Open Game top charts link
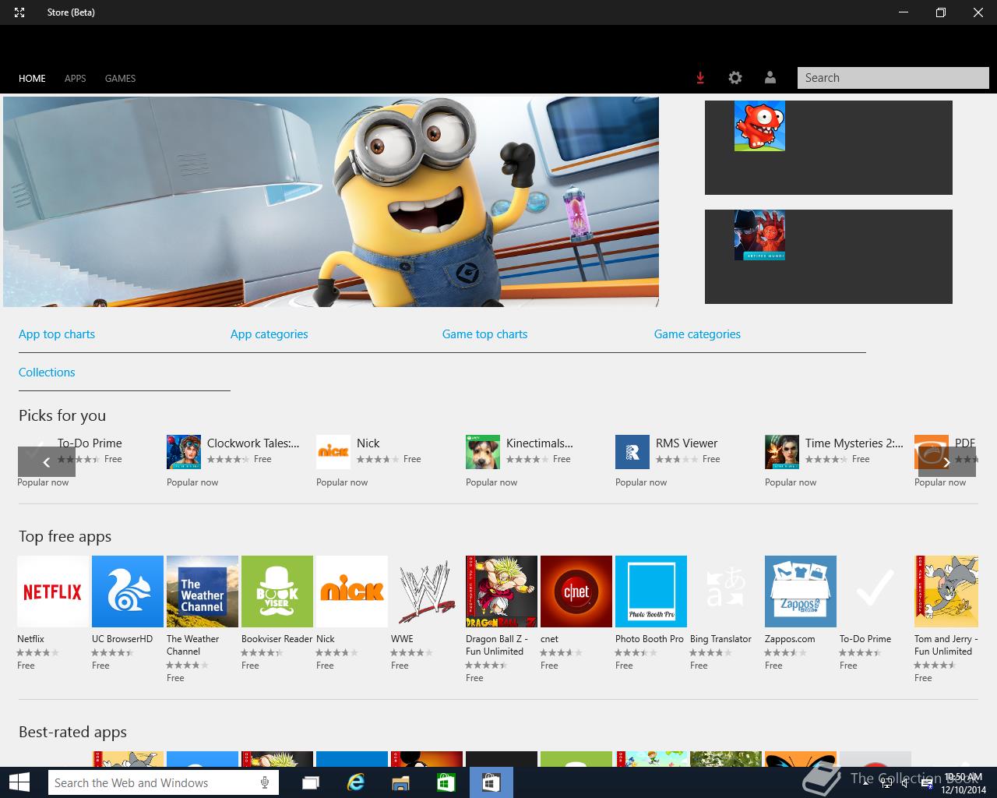997x798 pixels. 484,334
